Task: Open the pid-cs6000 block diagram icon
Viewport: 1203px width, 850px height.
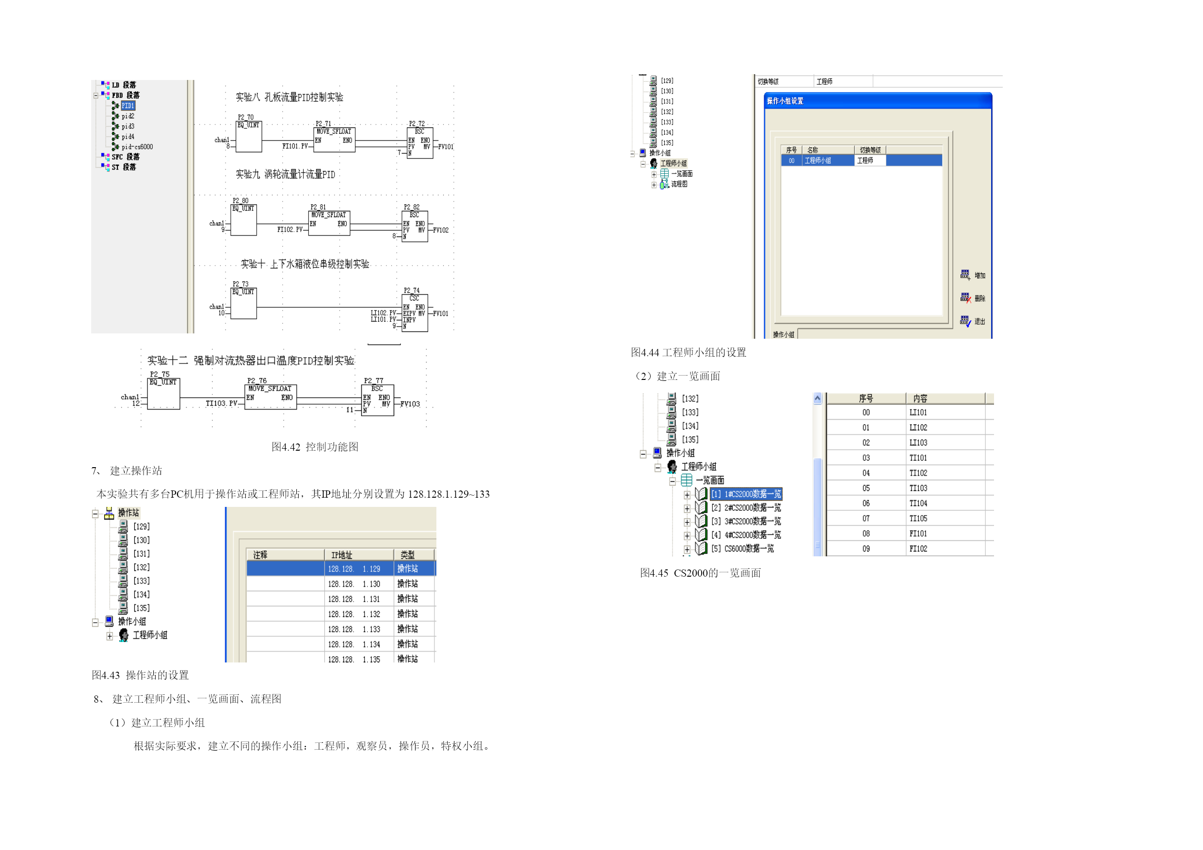Action: [x=116, y=147]
